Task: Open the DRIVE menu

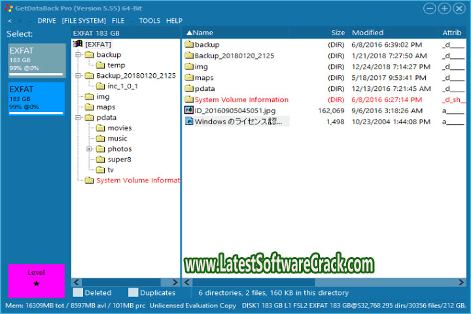Action: (x=46, y=21)
